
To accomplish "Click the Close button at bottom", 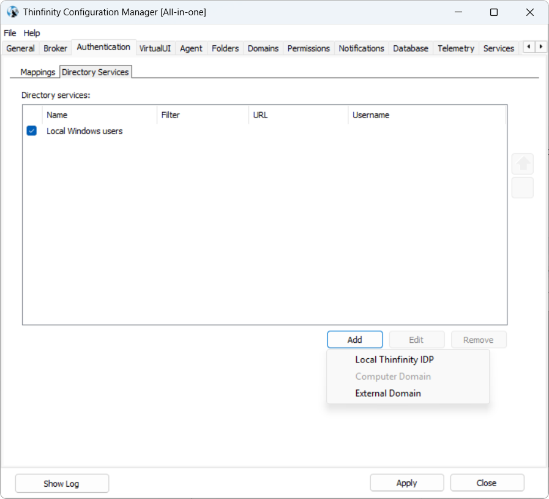I will (x=487, y=483).
